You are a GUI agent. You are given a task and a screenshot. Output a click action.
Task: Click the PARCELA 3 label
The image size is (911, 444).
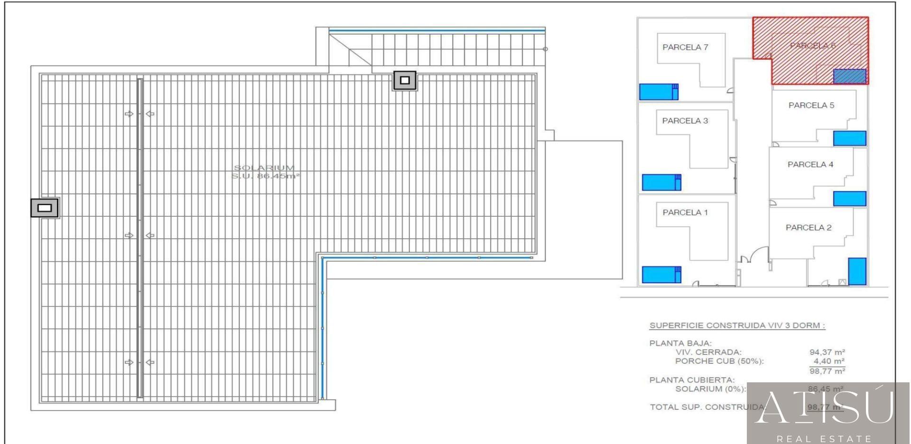click(x=685, y=121)
